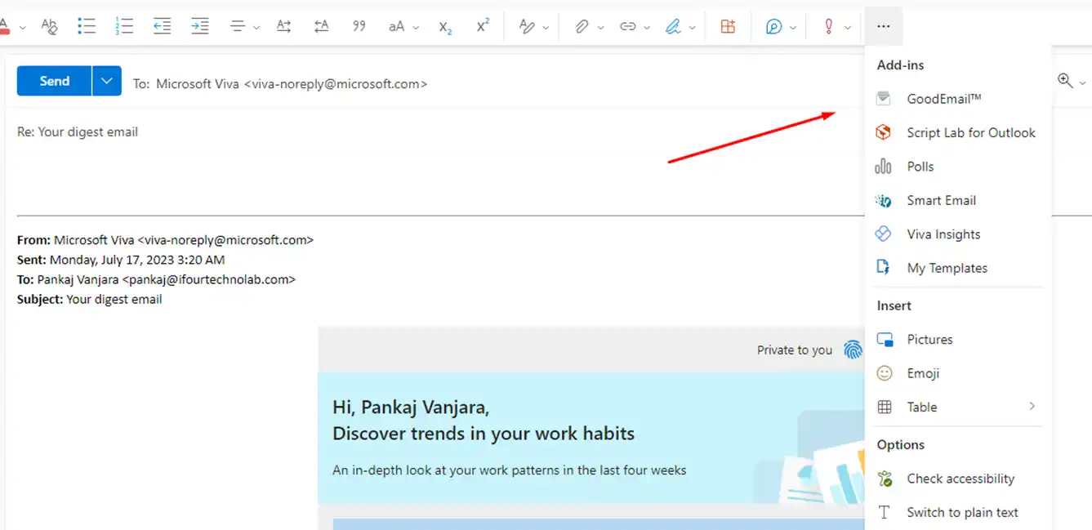Click the zoom magnifier icon
The width and height of the screenshot is (1092, 530).
1065,80
